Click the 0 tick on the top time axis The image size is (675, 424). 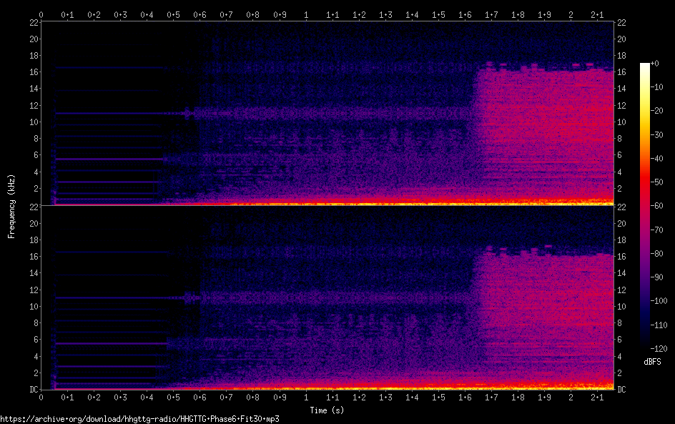coord(41,14)
